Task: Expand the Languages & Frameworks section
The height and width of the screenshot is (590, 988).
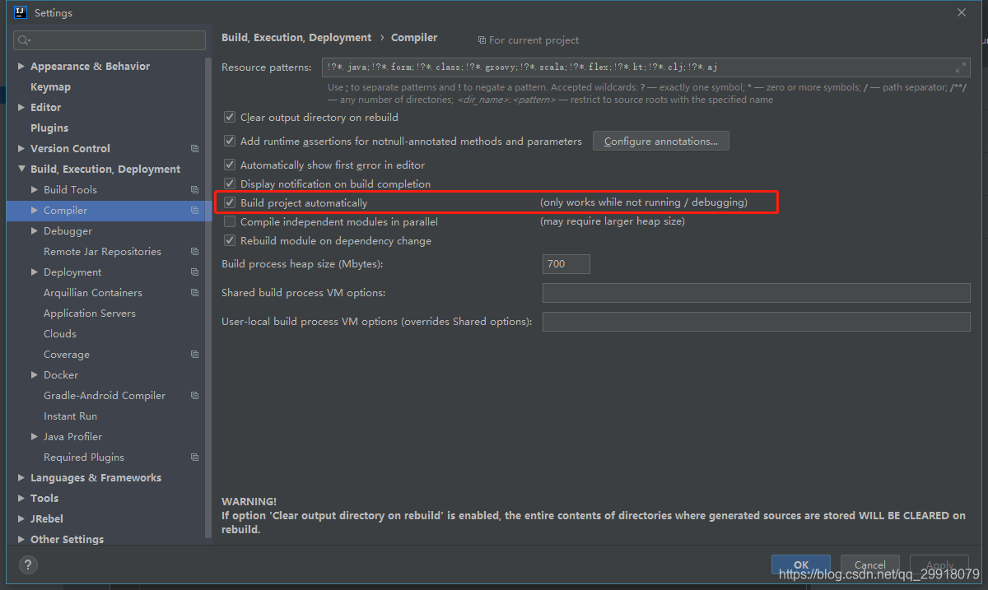Action: tap(21, 477)
